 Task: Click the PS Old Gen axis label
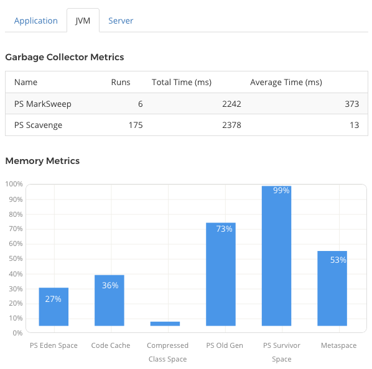tap(225, 345)
